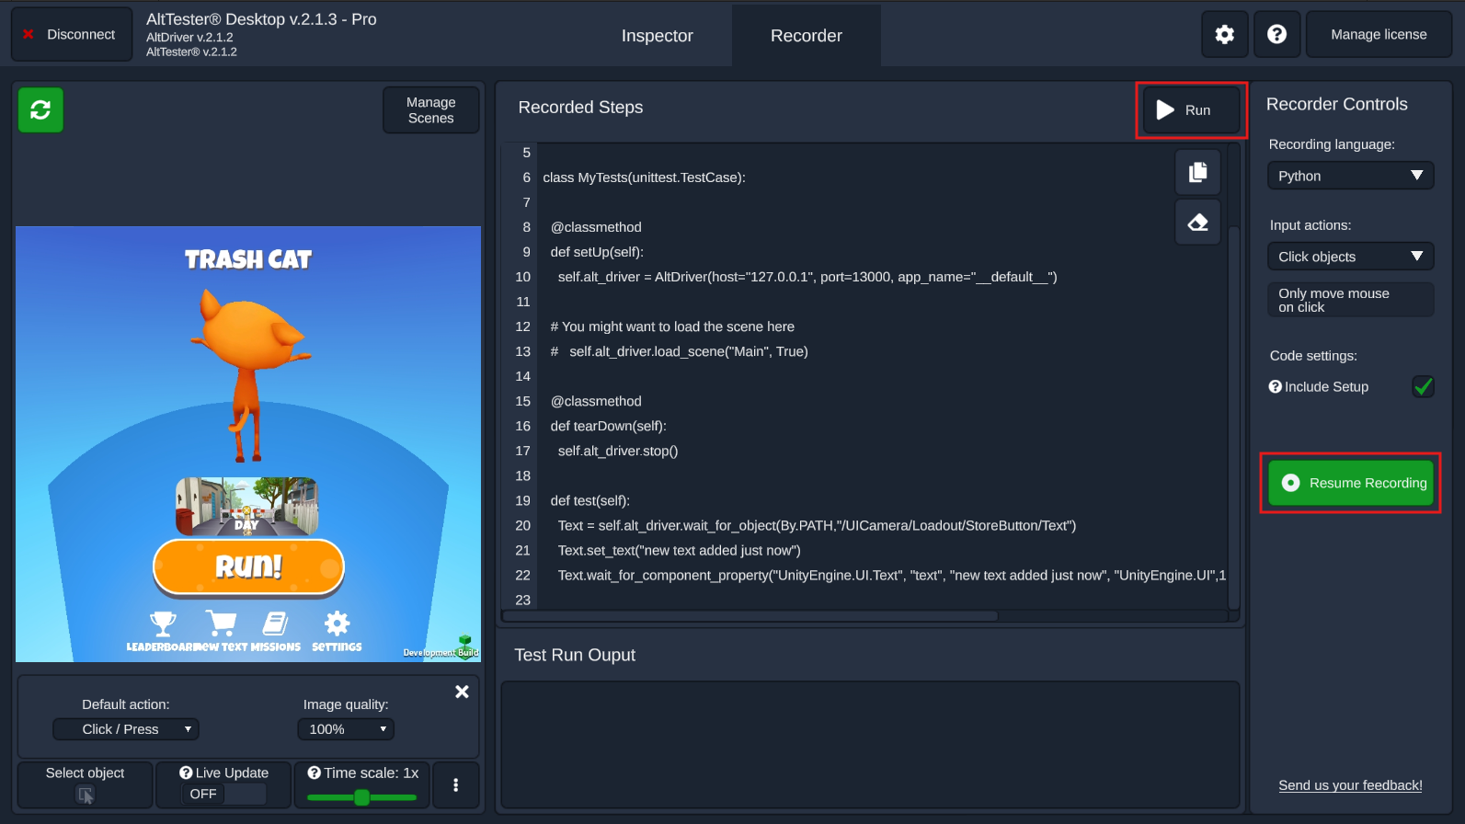The image size is (1465, 824).
Task: Click the Select object cursor icon
Action: [86, 795]
